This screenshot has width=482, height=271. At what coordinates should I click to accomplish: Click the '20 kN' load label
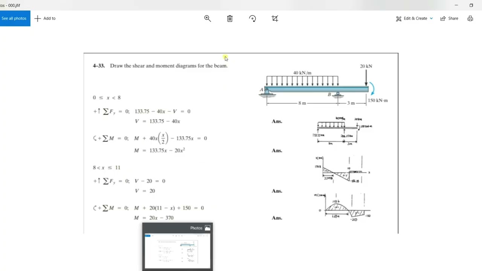pos(366,66)
